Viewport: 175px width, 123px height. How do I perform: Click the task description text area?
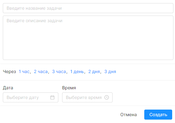click(88, 38)
